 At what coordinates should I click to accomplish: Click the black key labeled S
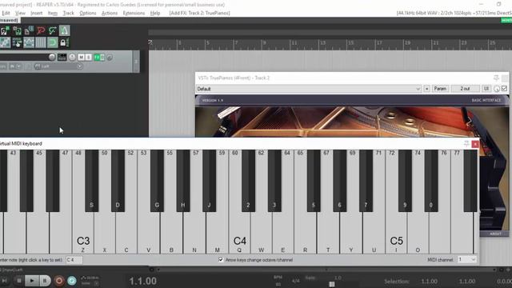coord(91,182)
